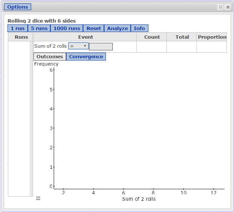This screenshot has width=234, height=212.
Task: Click the 'Sum of 2 rolls' event label
Action: pos(50,46)
